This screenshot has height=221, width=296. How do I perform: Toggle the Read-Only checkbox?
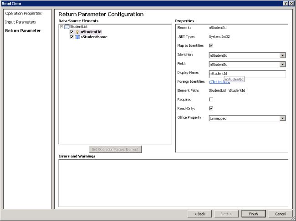[211, 108]
